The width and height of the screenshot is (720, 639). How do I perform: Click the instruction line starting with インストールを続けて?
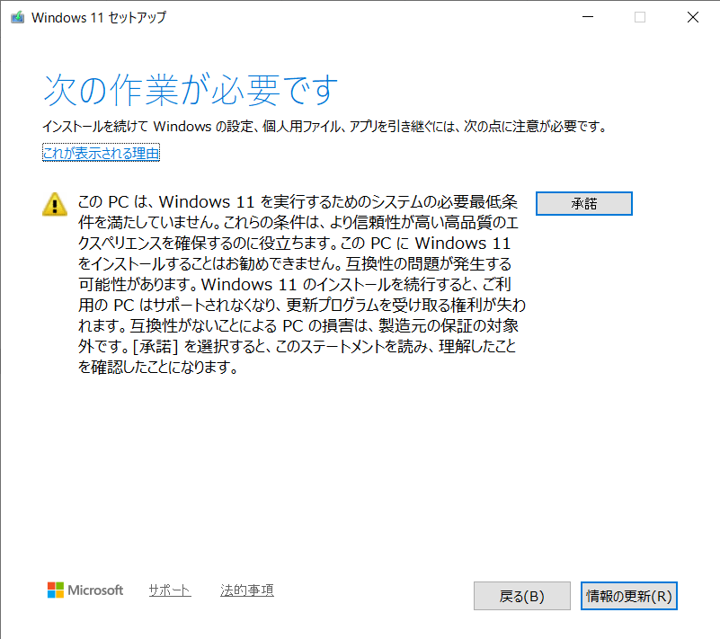coord(324,127)
